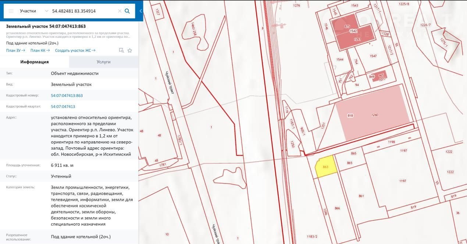This screenshot has height=244, width=467.
Task: Select the Информация tab
Action: pos(35,62)
